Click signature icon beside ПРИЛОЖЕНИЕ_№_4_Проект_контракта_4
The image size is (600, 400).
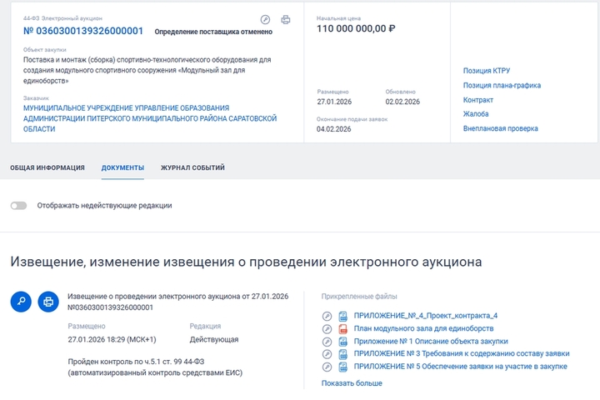[x=327, y=316]
